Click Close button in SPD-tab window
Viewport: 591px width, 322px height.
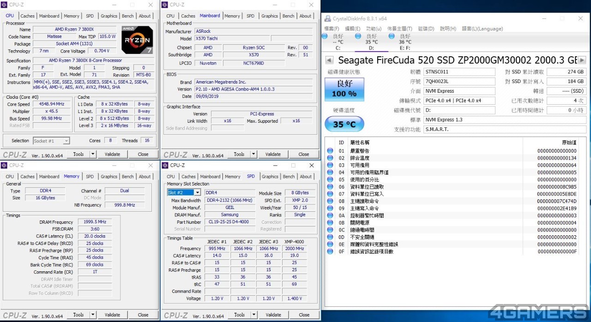point(304,315)
